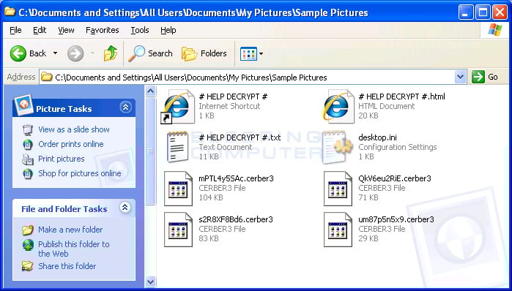Collapse the Picture Tasks panel
Image resolution: width=512 pixels, height=291 pixels.
coord(126,107)
